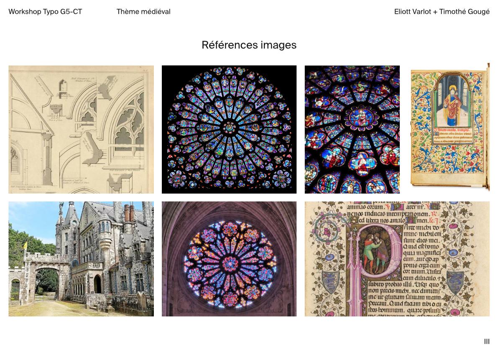The image size is (498, 352).
Task: Select the 'Thème médiéval' header label
Action: (143, 12)
